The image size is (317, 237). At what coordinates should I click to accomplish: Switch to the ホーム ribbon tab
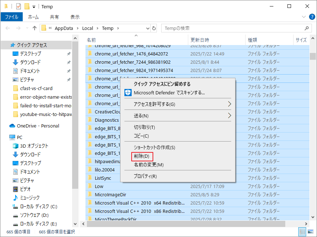(33, 17)
